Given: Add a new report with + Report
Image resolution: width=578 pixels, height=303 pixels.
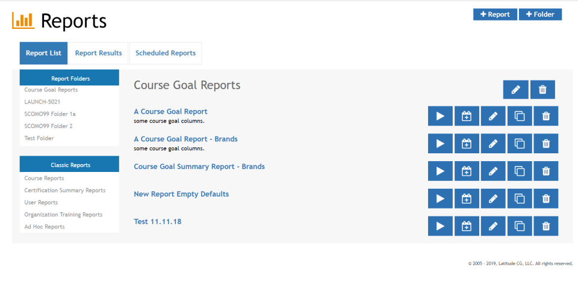Looking at the screenshot, I should (495, 14).
